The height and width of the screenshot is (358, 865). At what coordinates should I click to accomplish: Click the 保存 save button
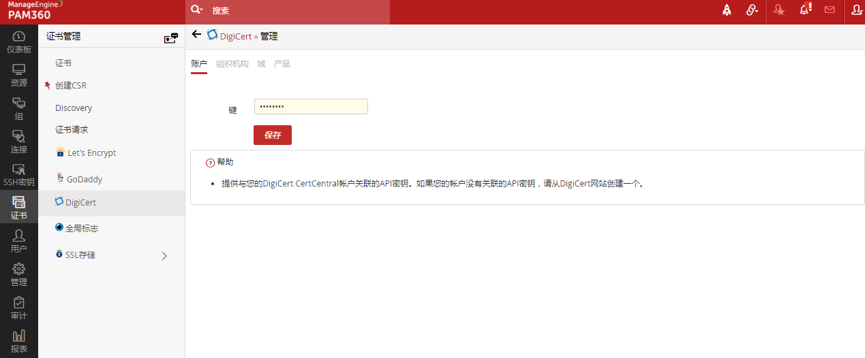coord(273,135)
